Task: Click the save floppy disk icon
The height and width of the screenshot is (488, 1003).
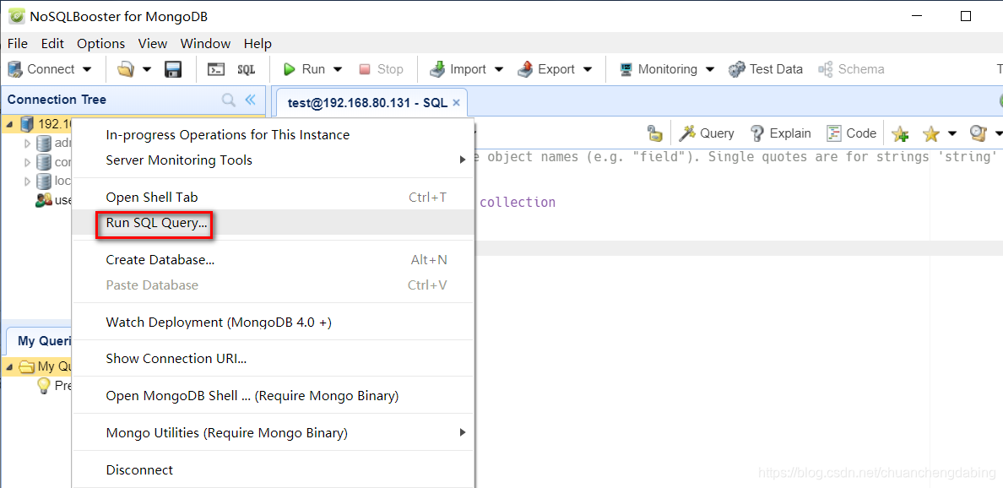Action: coord(173,69)
